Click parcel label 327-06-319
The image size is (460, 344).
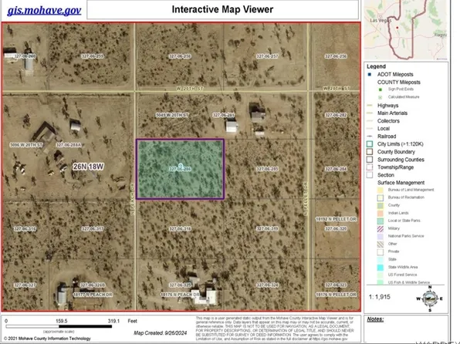point(267,229)
